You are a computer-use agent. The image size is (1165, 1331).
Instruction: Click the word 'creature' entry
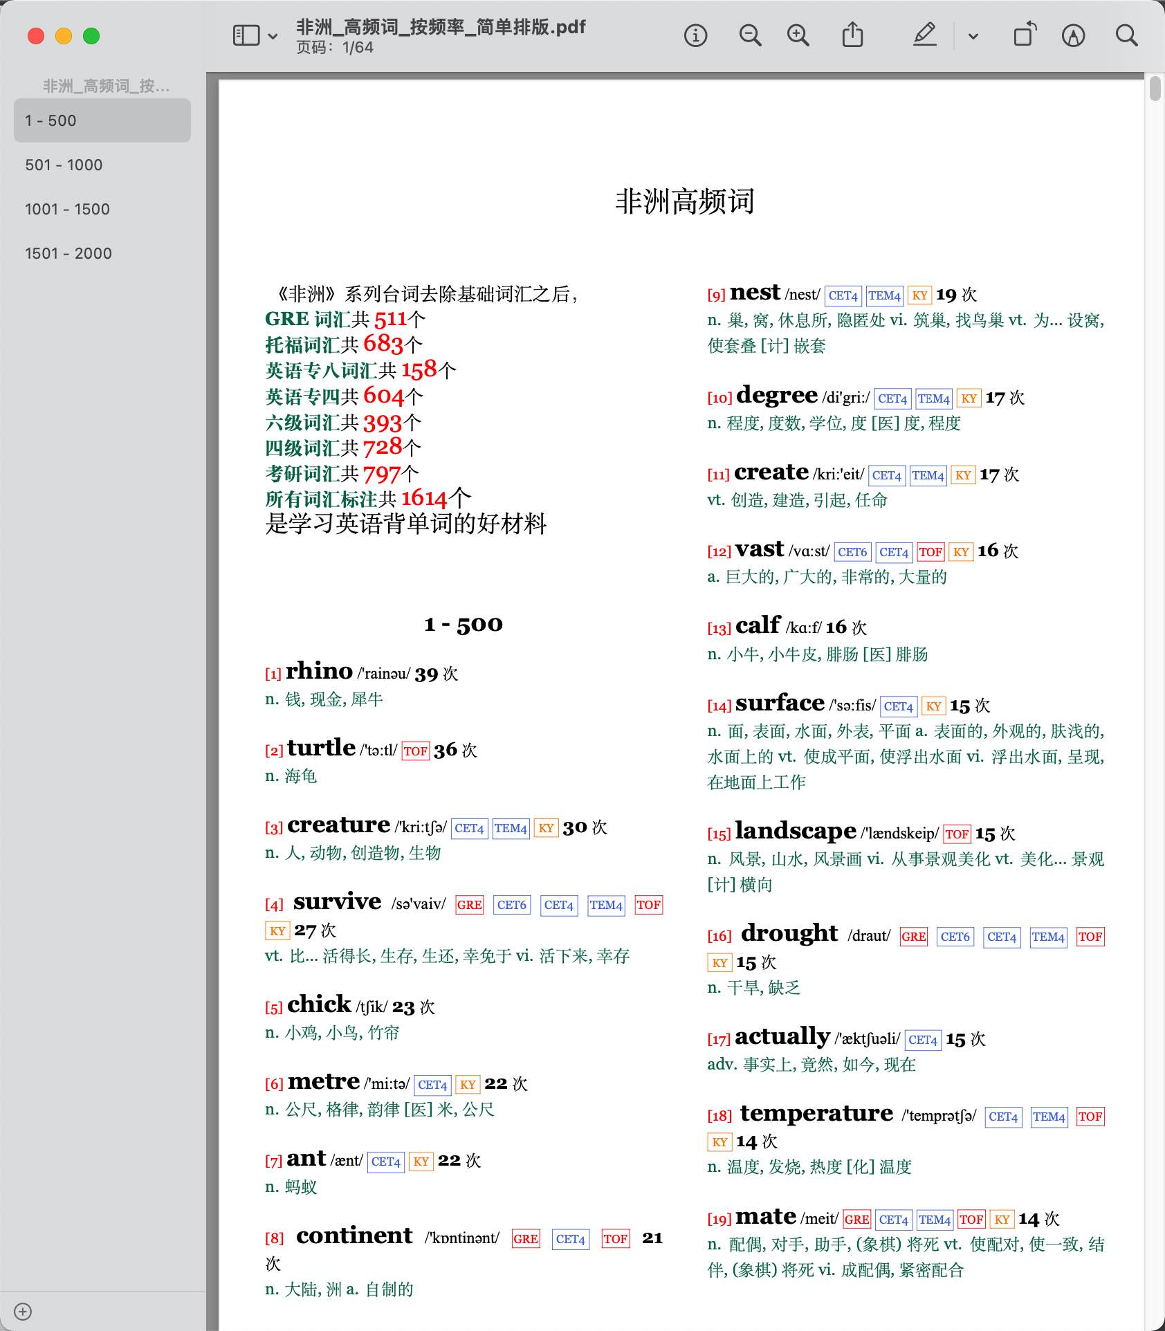338,825
